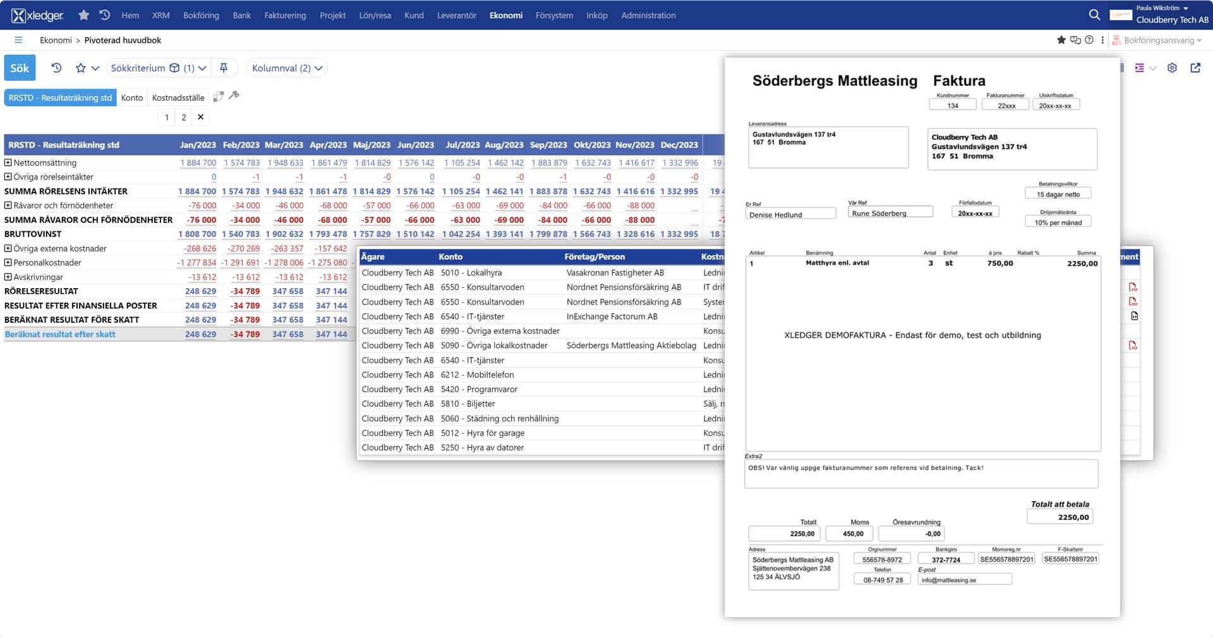Open the Sökkriterium dropdown
The height and width of the screenshot is (638, 1213).
159,68
